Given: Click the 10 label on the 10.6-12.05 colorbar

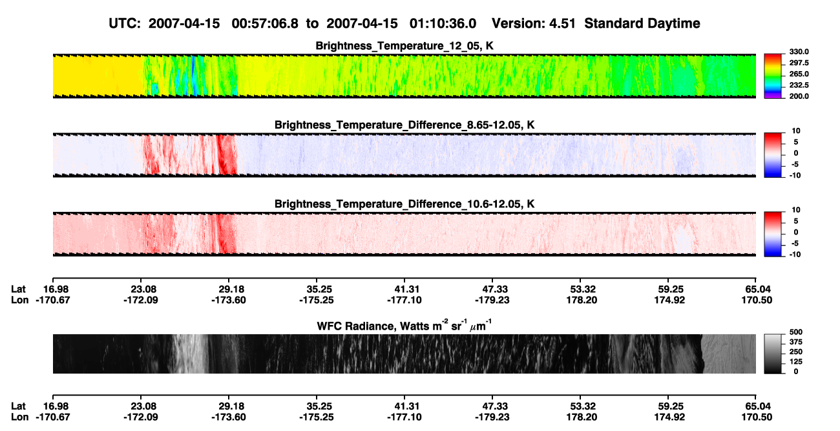Looking at the screenshot, I should [796, 209].
